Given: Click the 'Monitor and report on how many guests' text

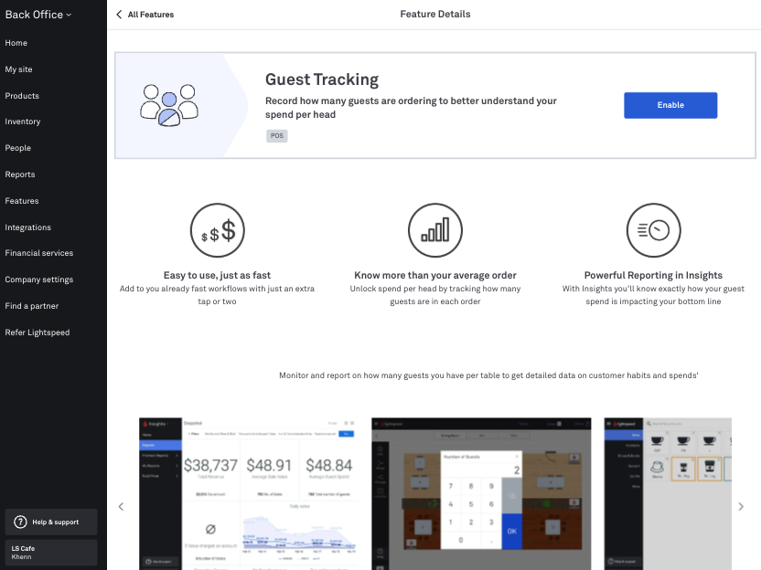Looking at the screenshot, I should coord(488,375).
